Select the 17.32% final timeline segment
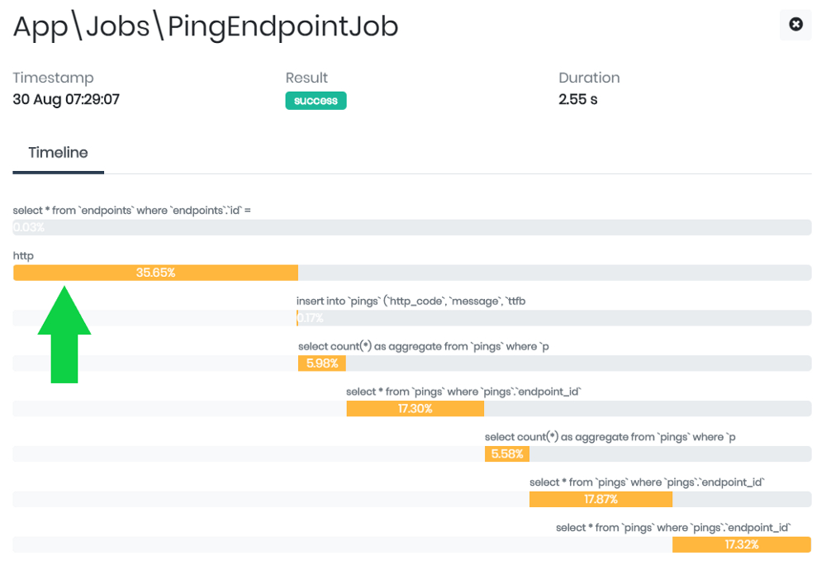Image resolution: width=826 pixels, height=570 pixels. tap(741, 544)
